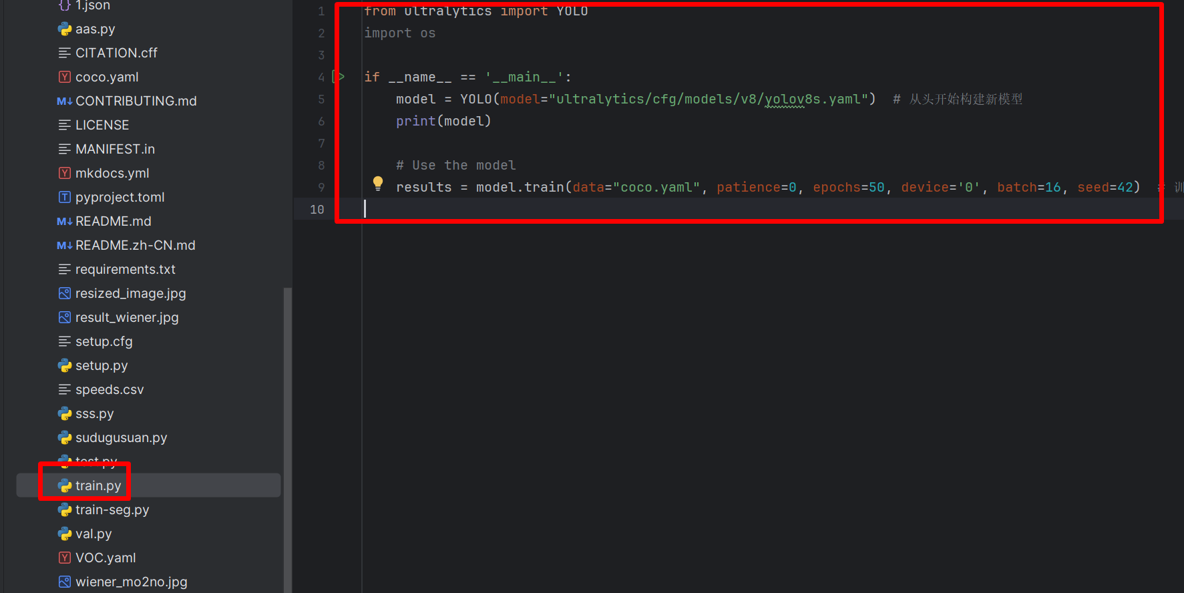1184x593 pixels.
Task: Click the "coco.yaml" string in train call
Action: coord(656,187)
